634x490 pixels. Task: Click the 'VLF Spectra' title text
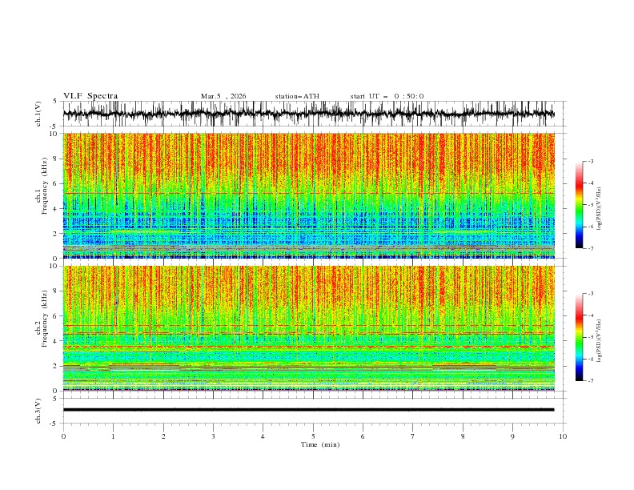[90, 96]
